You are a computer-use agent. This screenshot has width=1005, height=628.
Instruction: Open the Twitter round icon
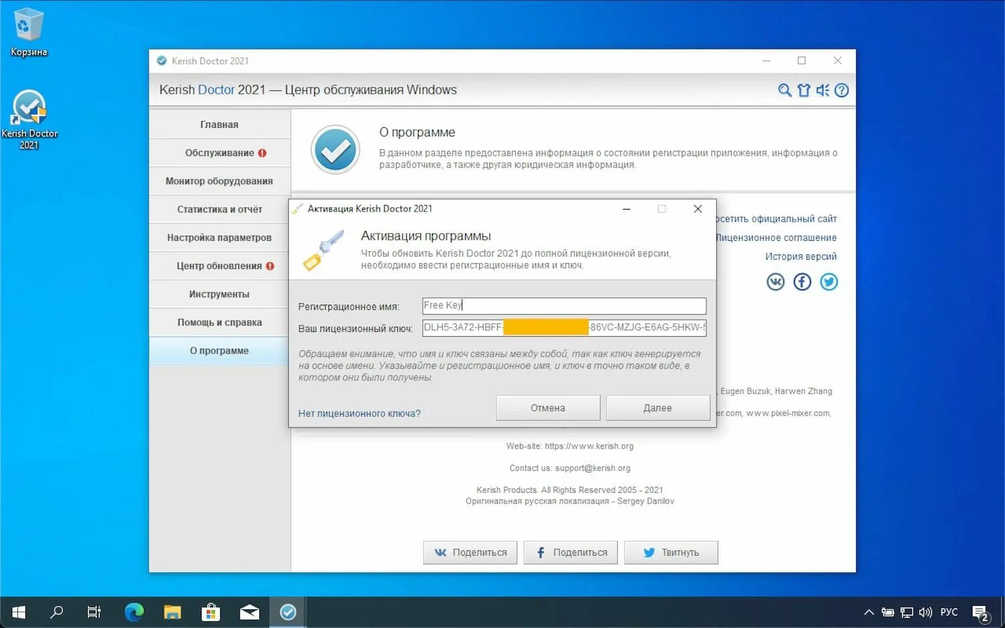coord(829,282)
